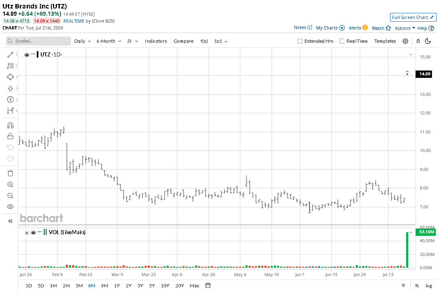Toggle UTZ main plot visibility eye

[x=27, y=55]
